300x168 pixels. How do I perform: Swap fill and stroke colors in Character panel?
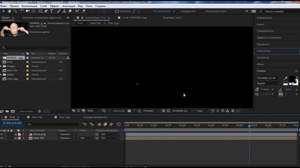(x=297, y=77)
